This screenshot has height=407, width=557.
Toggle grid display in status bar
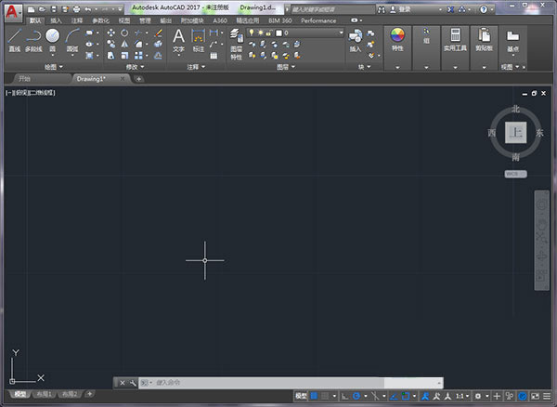(316, 396)
